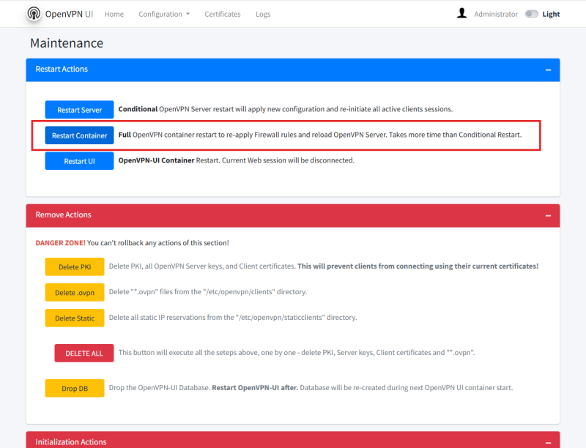Open the Certificates page
The height and width of the screenshot is (448, 586).
pos(223,14)
